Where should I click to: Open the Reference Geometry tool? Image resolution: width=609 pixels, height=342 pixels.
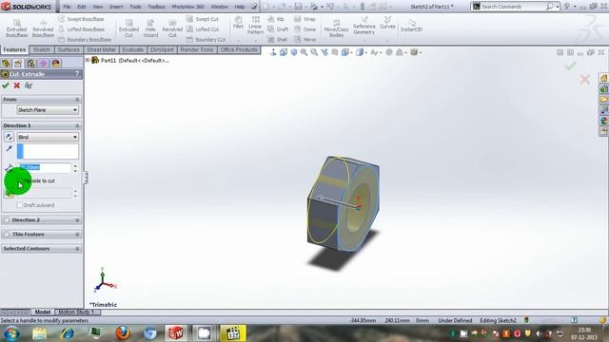coord(363,26)
